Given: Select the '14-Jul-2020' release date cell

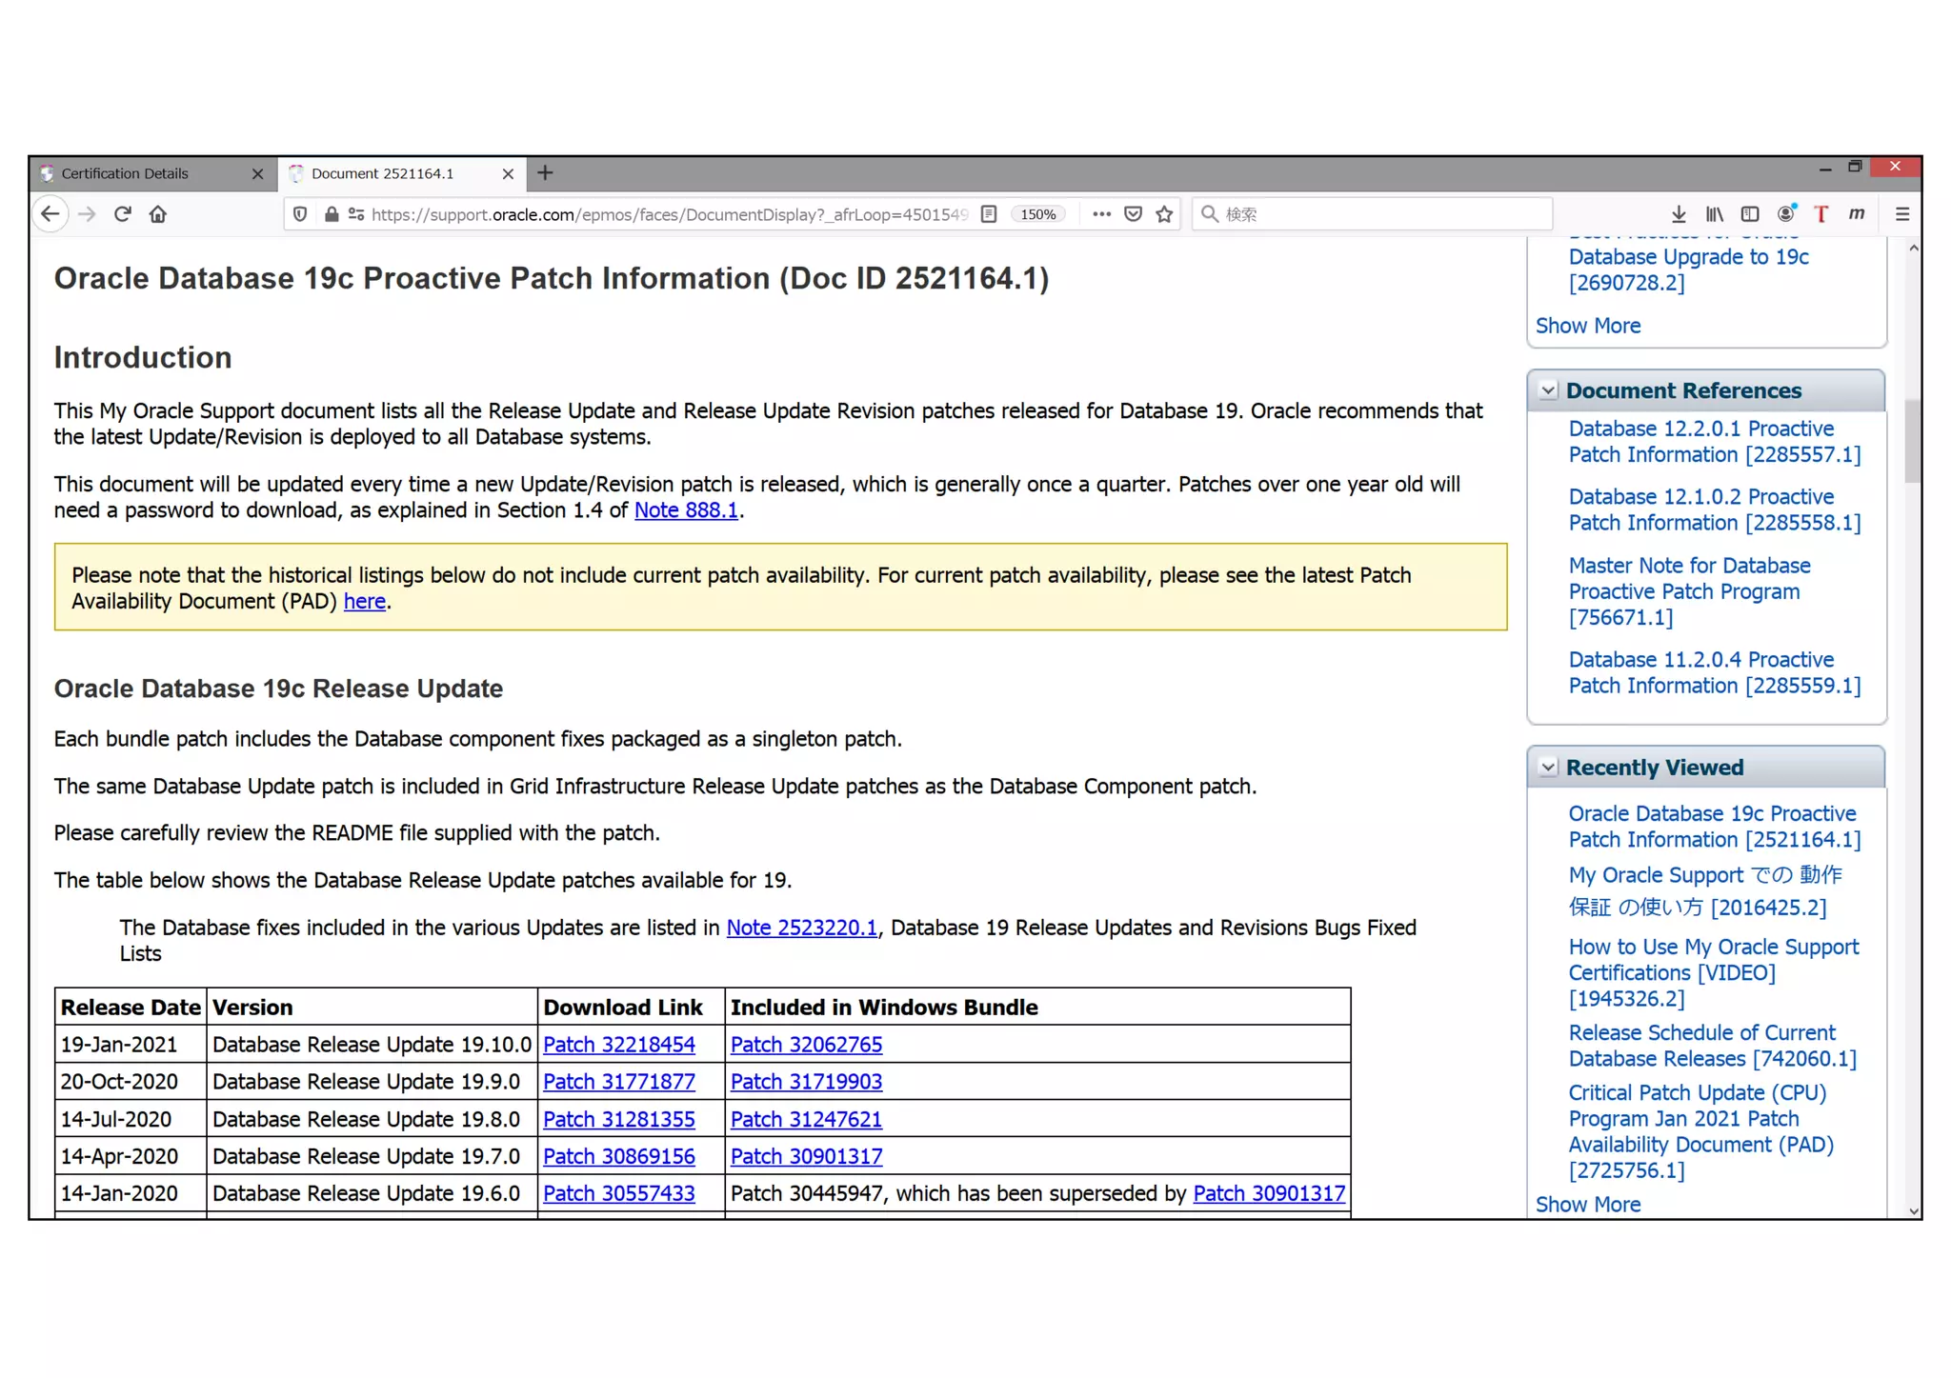Looking at the screenshot, I should pos(131,1120).
